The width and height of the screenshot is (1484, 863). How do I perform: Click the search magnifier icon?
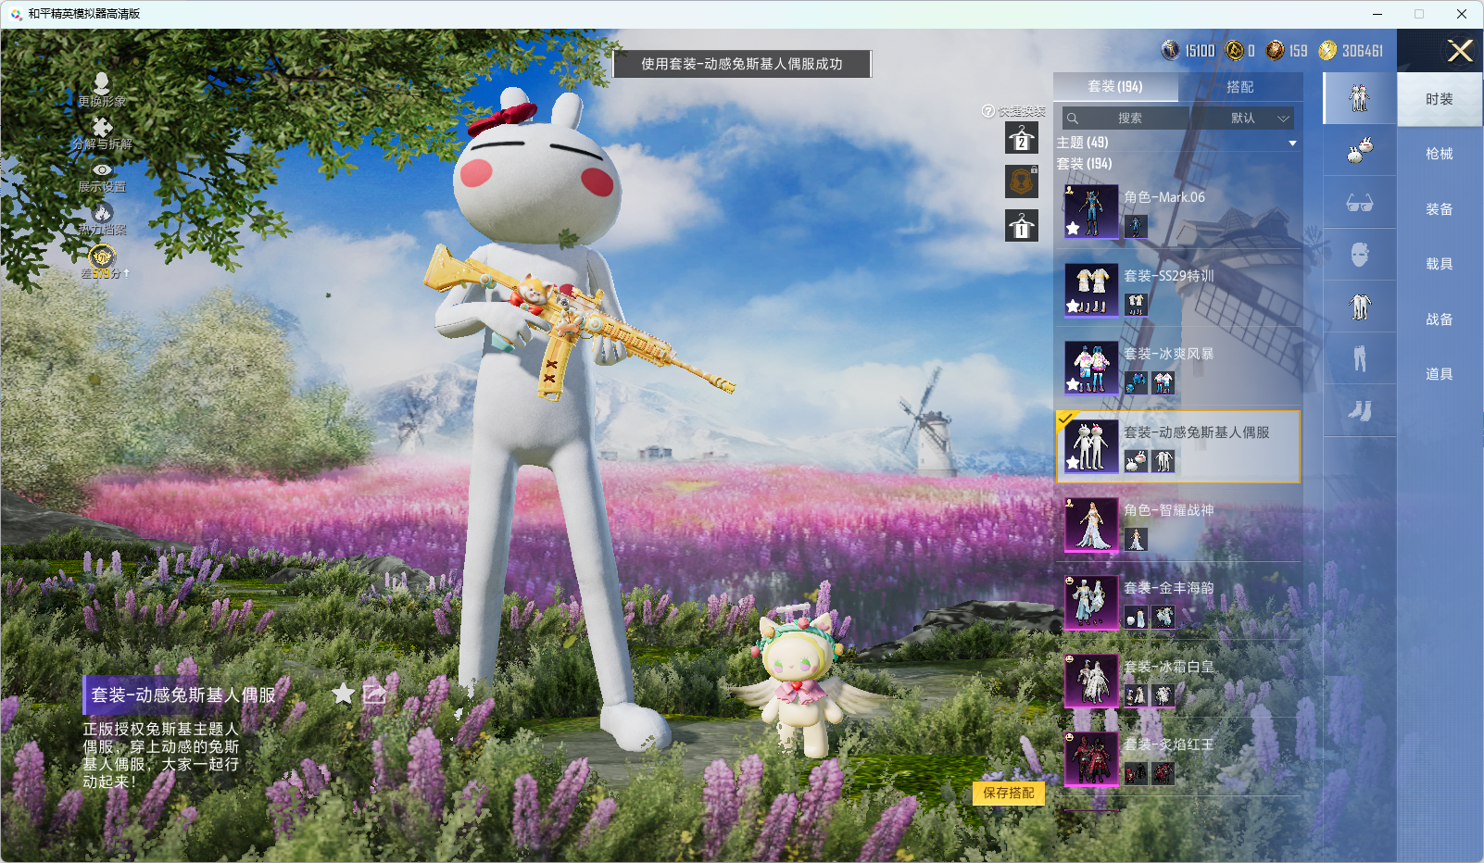(1073, 119)
